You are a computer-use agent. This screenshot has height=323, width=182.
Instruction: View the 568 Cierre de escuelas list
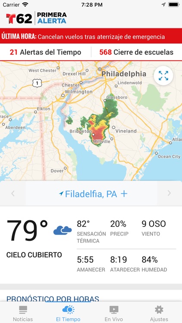click(x=136, y=52)
